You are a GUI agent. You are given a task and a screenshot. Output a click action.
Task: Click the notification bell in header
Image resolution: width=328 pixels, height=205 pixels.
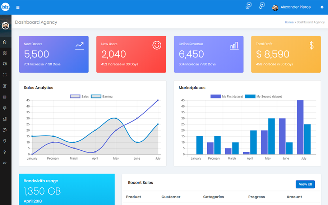point(260,7)
